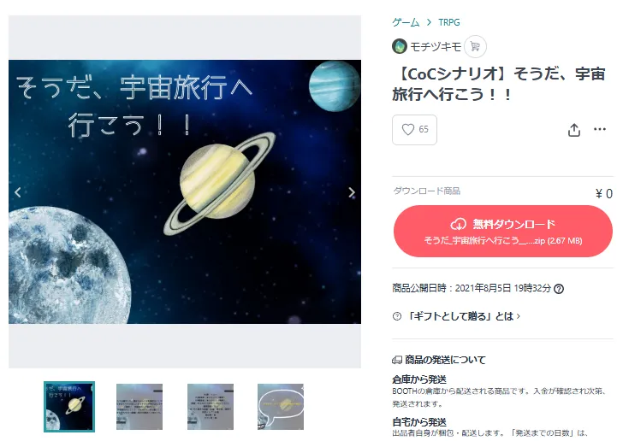The image size is (617, 441).
Task: Click the shop cart icon beside モチヅキモ
Action: click(475, 46)
